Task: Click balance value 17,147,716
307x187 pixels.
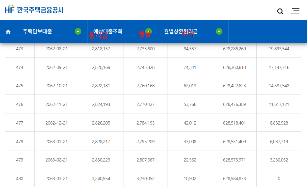Action: 279,67
